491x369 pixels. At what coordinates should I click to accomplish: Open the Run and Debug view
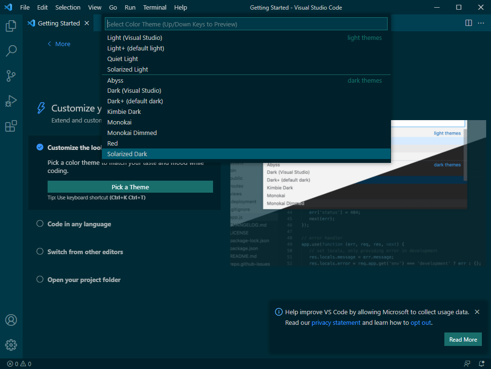[x=11, y=101]
